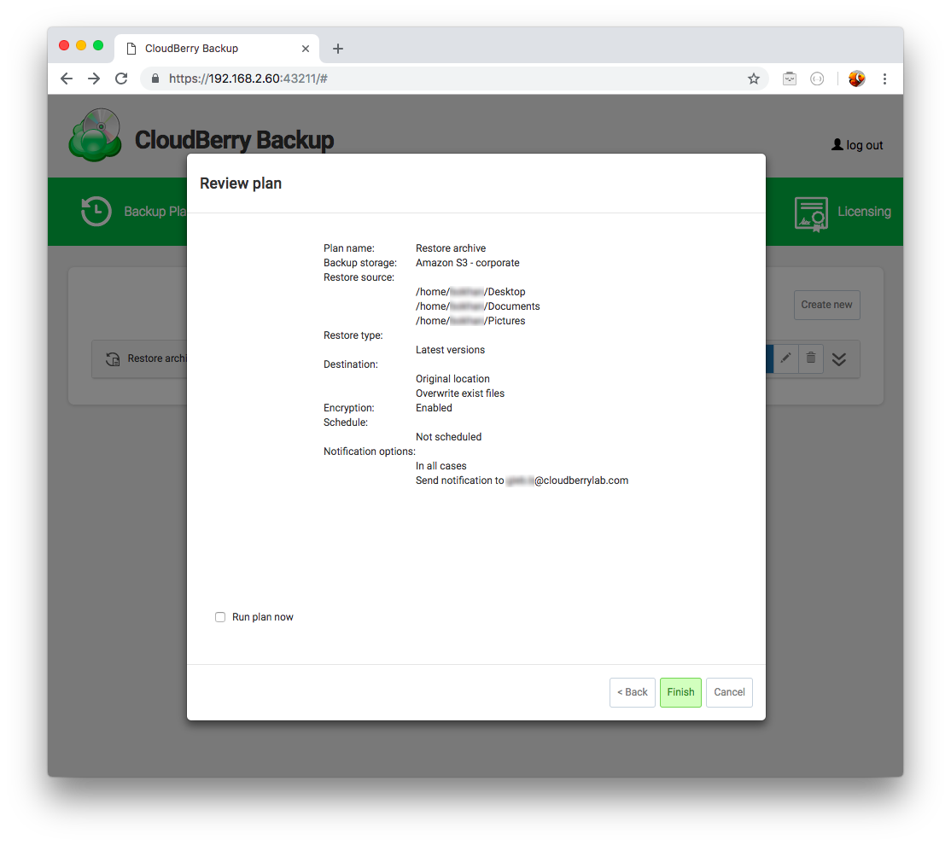Click the 'In all cases' notification text
The width and height of the screenshot is (951, 845).
(x=441, y=466)
